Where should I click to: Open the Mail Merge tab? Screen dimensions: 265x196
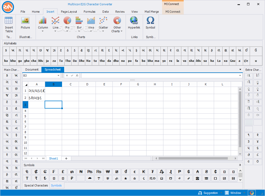point(152,12)
